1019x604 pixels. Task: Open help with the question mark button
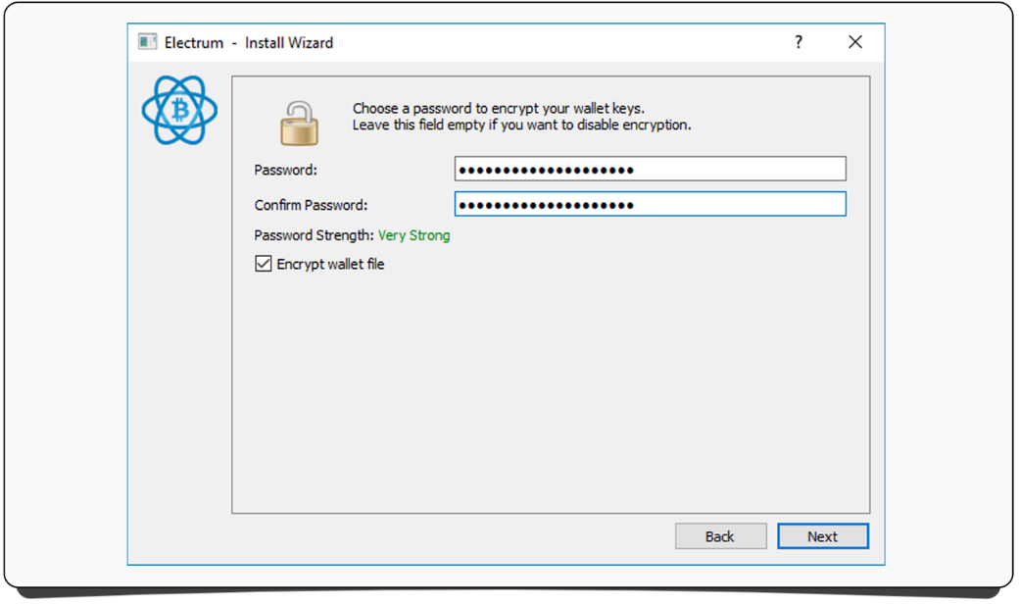point(799,42)
